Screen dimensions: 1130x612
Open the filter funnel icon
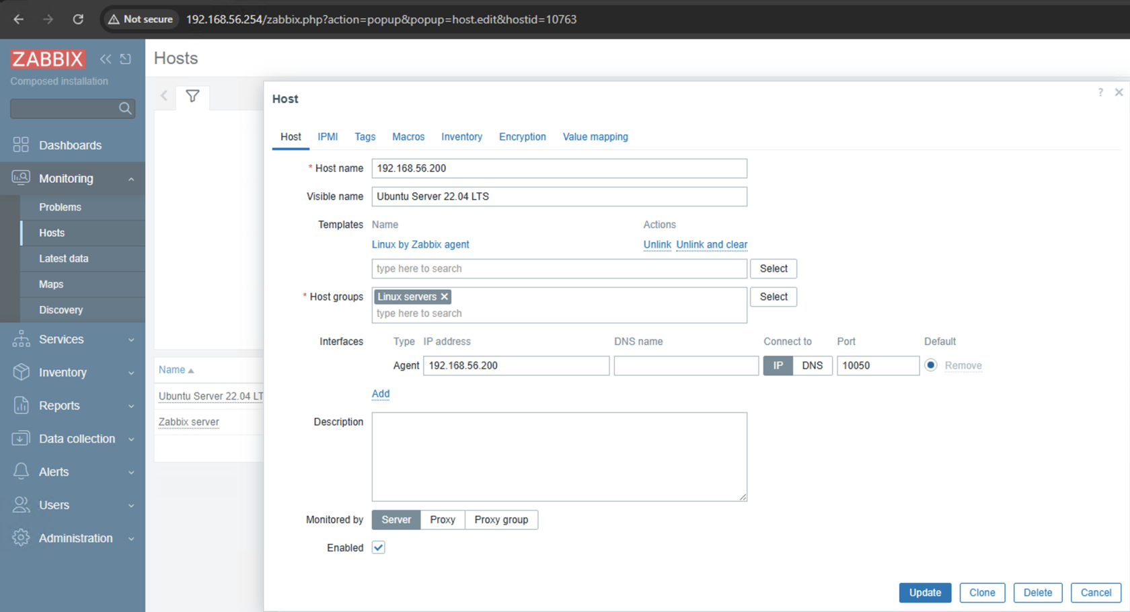[x=192, y=96]
